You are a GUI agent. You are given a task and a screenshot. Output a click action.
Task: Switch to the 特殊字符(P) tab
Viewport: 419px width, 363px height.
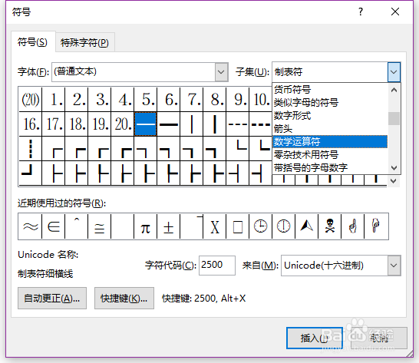click(x=84, y=42)
